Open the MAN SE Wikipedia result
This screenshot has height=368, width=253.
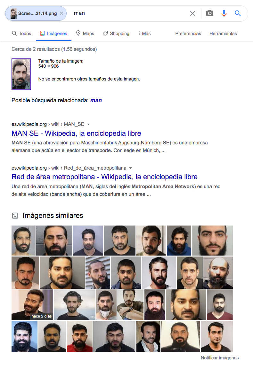[76, 133]
